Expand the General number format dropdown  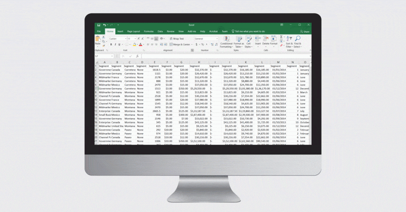(217, 39)
